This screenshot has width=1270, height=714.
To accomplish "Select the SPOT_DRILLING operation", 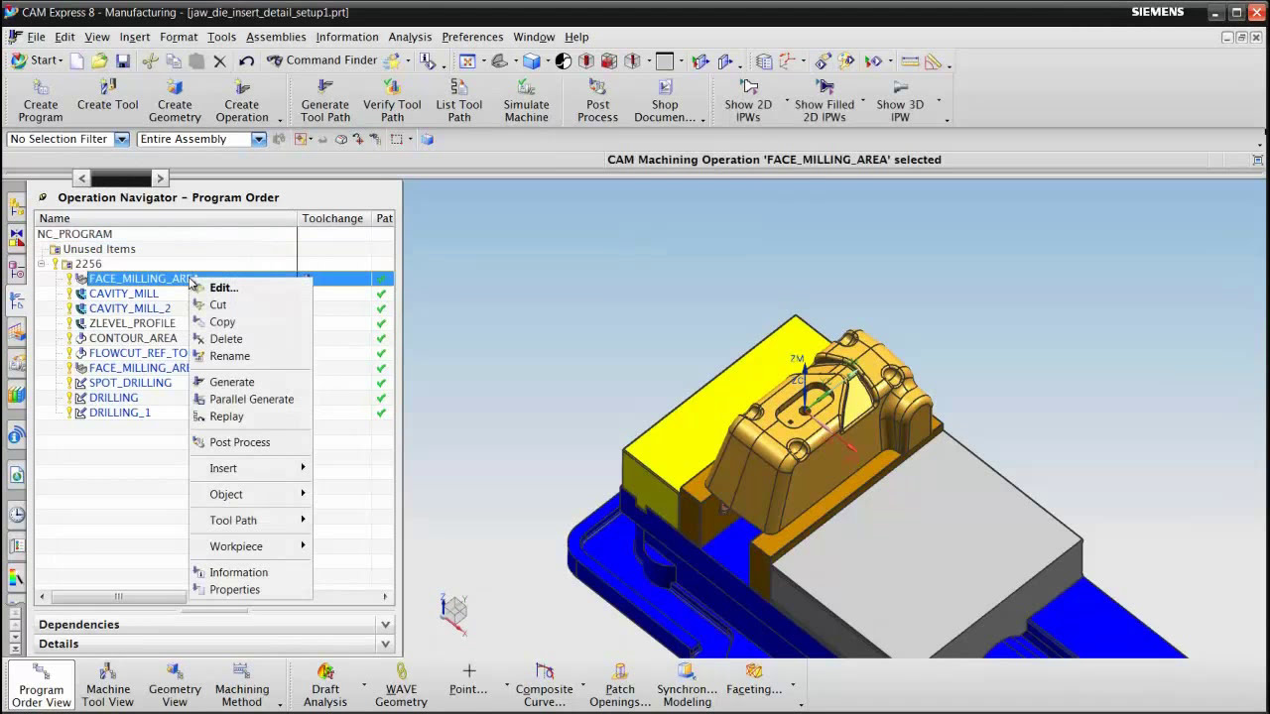I will point(130,383).
